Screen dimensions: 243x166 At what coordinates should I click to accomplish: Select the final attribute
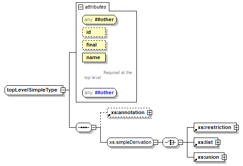[94, 45]
